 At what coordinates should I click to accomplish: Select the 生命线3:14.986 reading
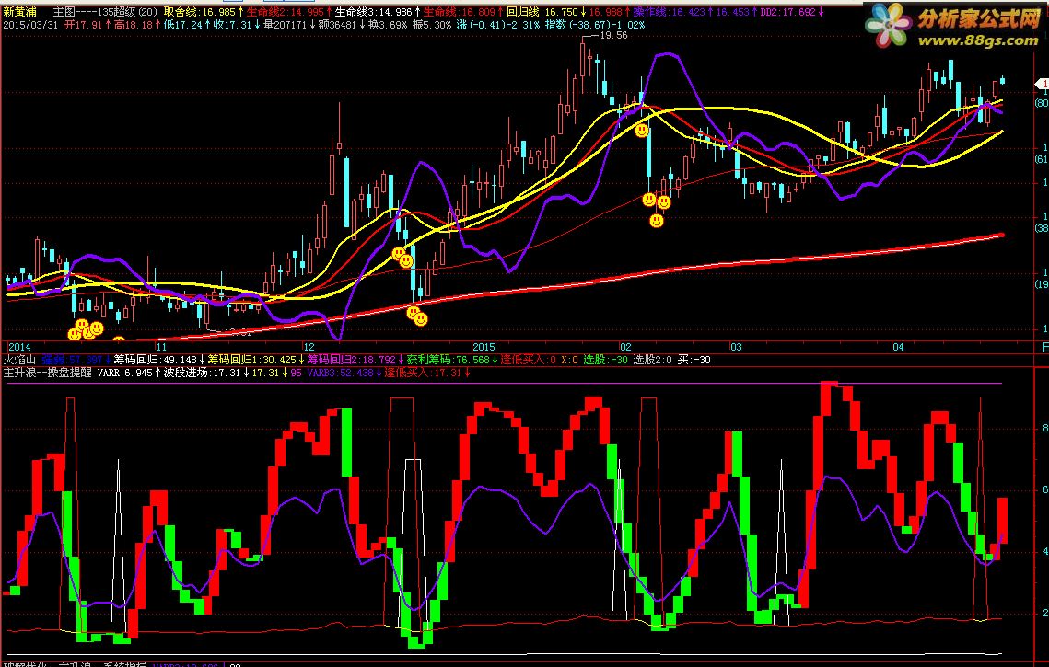pyautogui.click(x=373, y=12)
